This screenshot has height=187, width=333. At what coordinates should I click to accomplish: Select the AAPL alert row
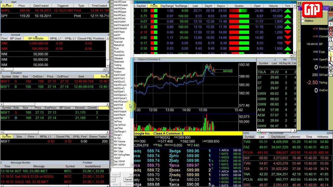[55, 10]
